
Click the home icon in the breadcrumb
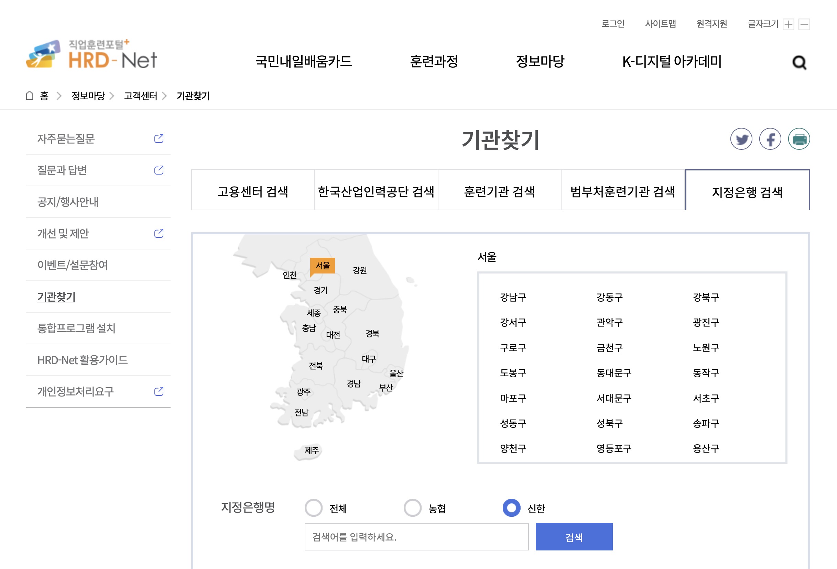pos(30,96)
